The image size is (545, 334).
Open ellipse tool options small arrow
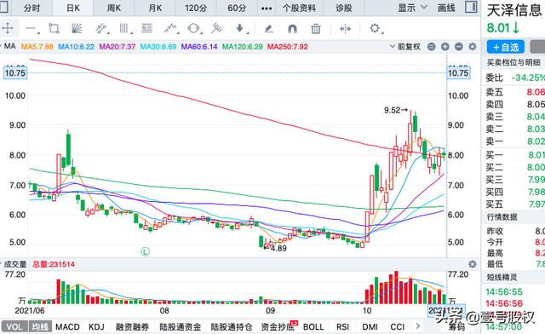(x=201, y=32)
